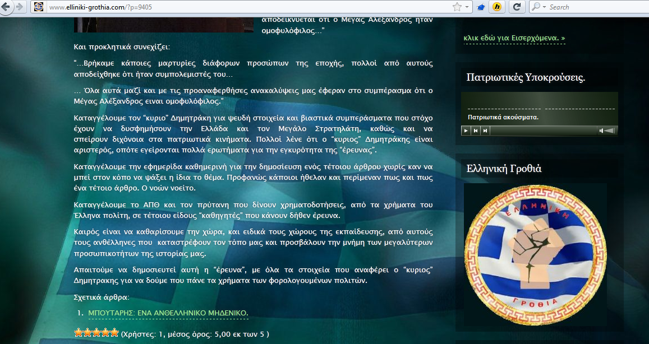Click the quote starting '… Όλα αυτά μαζί'
Viewport: 649px width, 344px height.
(x=254, y=96)
